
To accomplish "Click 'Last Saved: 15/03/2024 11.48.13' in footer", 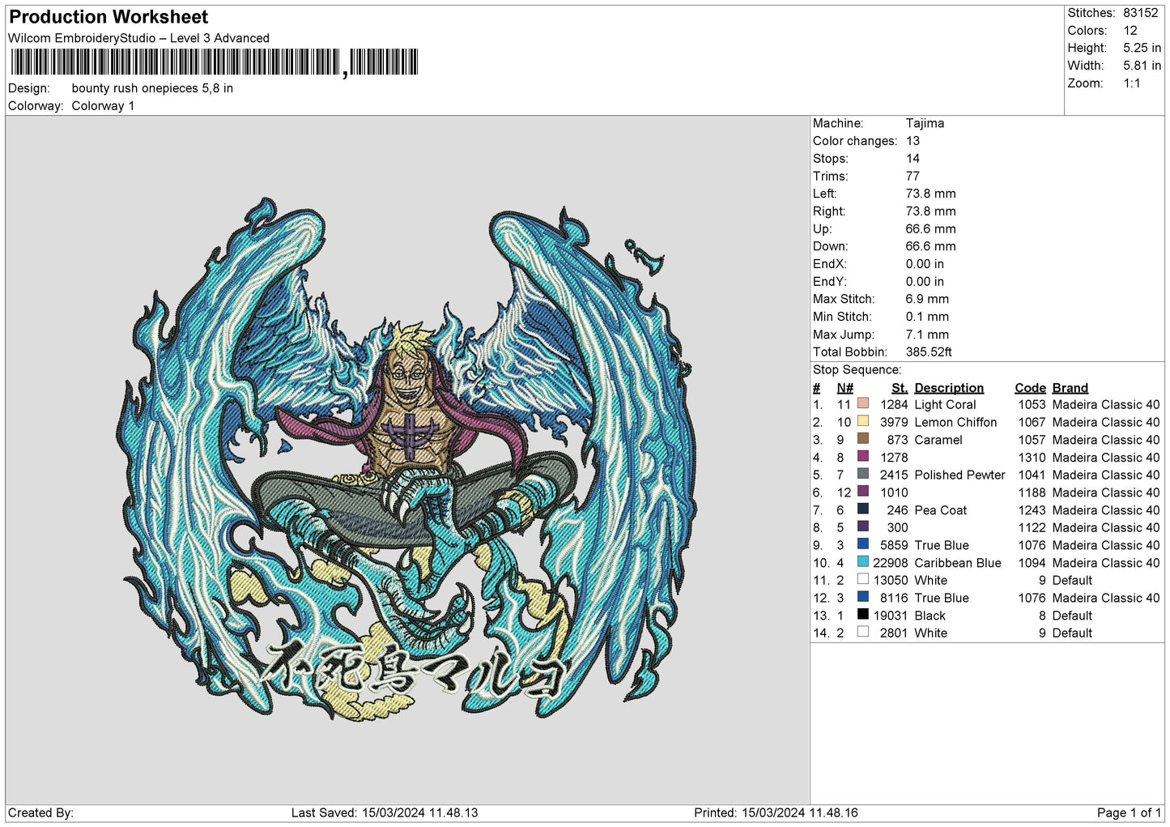I will coord(385,812).
